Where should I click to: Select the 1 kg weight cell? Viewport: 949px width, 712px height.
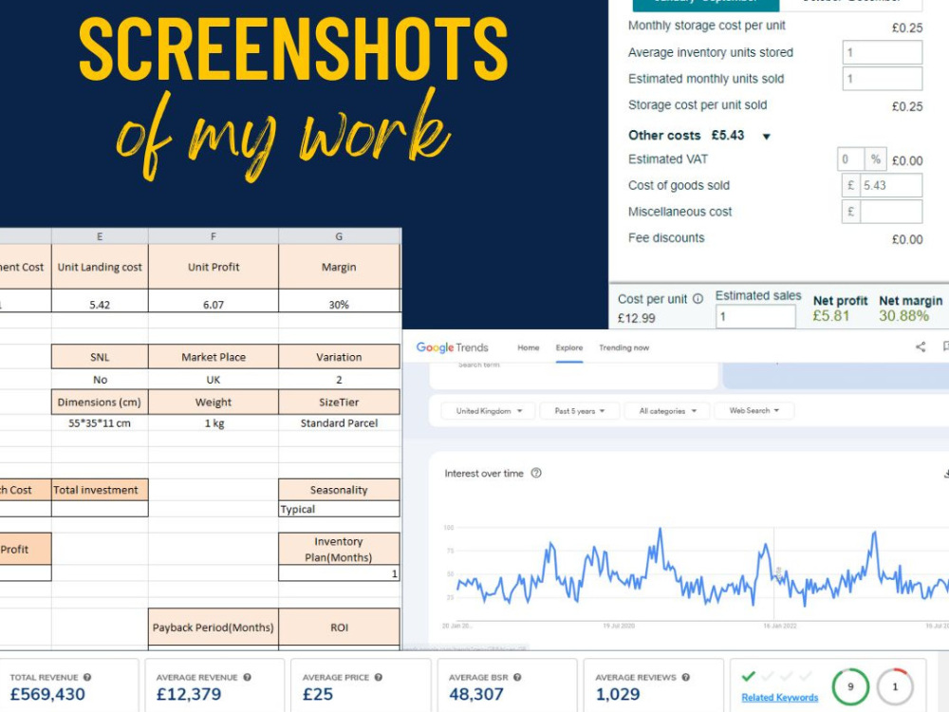click(x=213, y=423)
